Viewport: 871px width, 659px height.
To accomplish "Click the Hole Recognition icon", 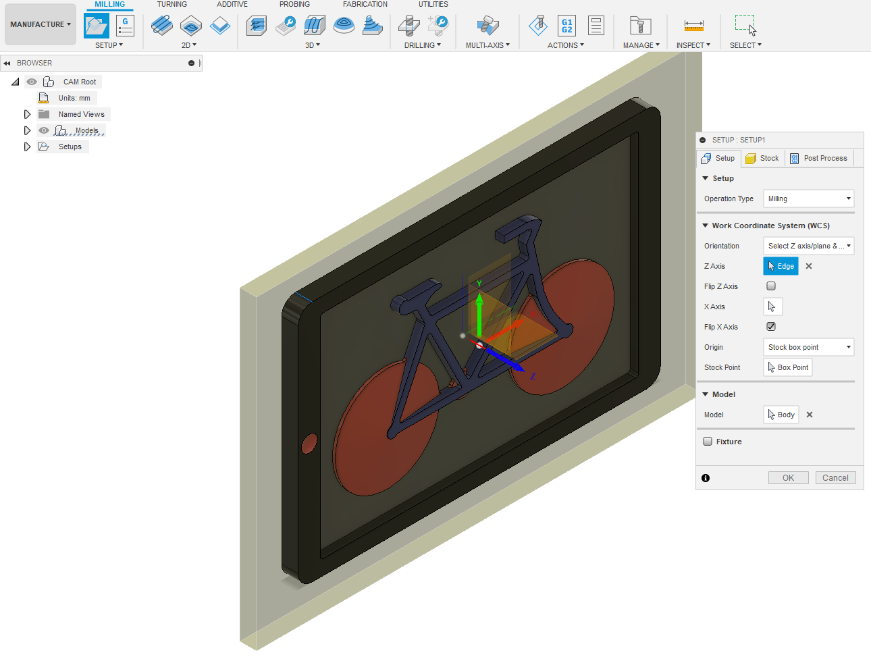I will pyautogui.click(x=438, y=26).
